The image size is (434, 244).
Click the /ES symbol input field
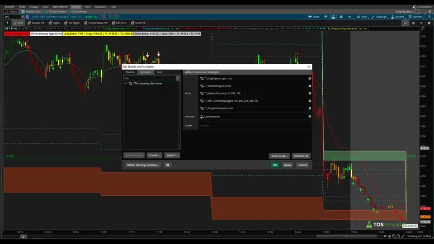[13, 17]
